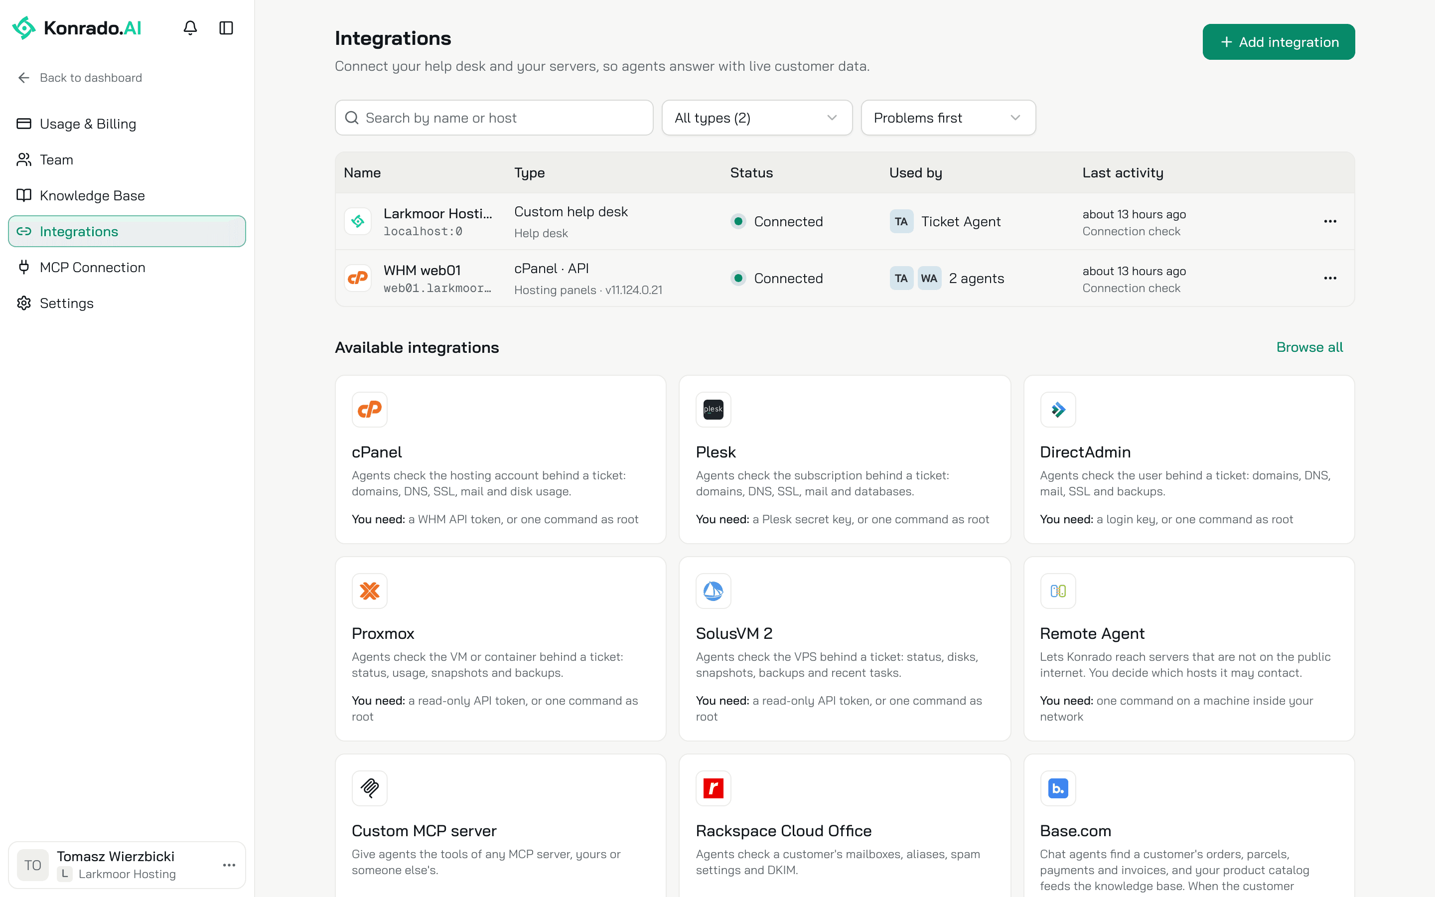Click the back arrow to dashboard
This screenshot has width=1435, height=897.
(24, 78)
